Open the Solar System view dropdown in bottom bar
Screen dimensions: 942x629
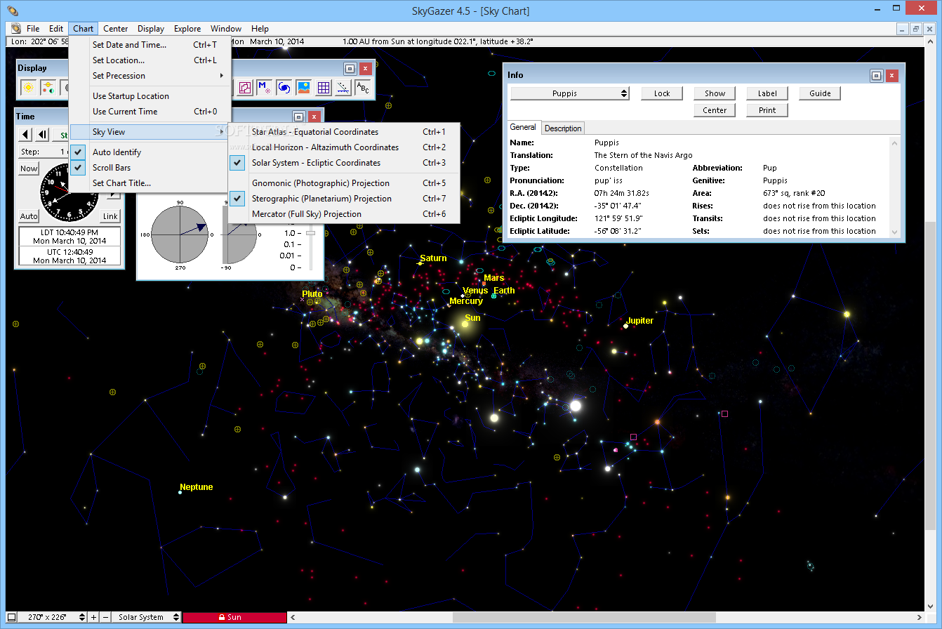click(x=147, y=617)
